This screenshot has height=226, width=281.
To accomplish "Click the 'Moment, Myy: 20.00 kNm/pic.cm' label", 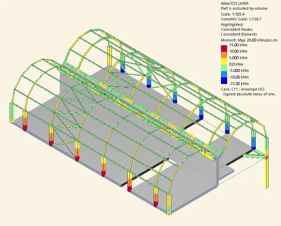I will click(249, 40).
